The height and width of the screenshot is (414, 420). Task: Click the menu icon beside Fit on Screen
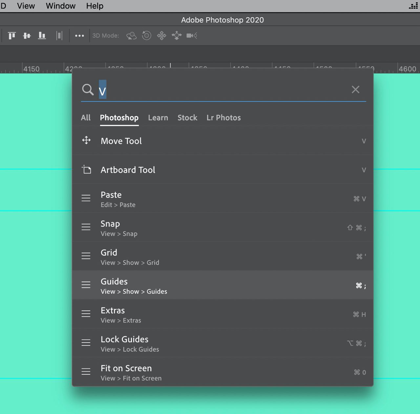pos(86,371)
